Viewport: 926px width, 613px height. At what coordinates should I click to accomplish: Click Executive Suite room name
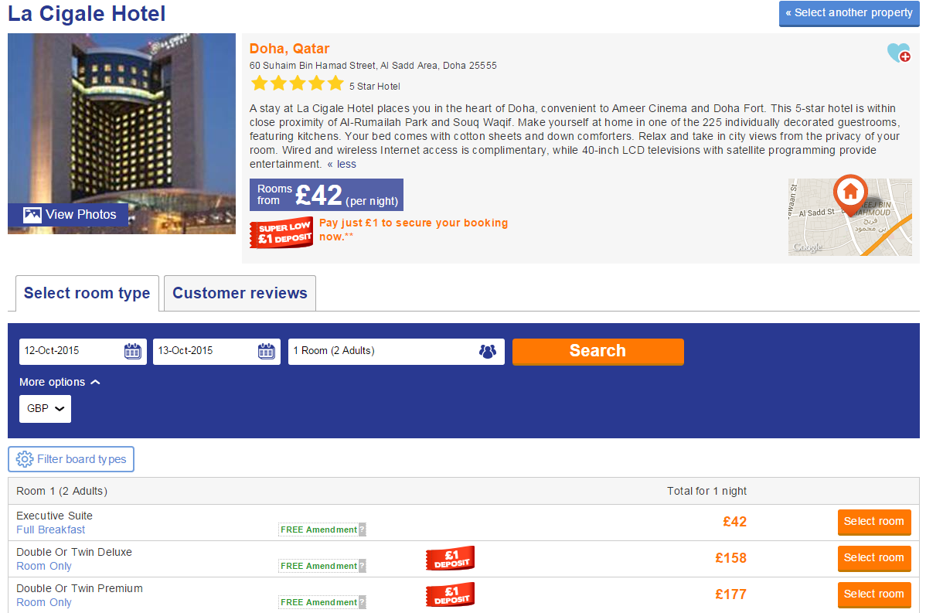tap(54, 516)
